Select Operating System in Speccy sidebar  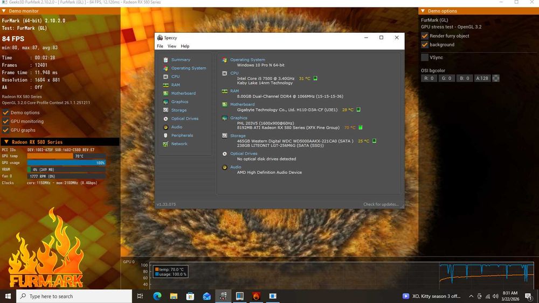click(188, 68)
